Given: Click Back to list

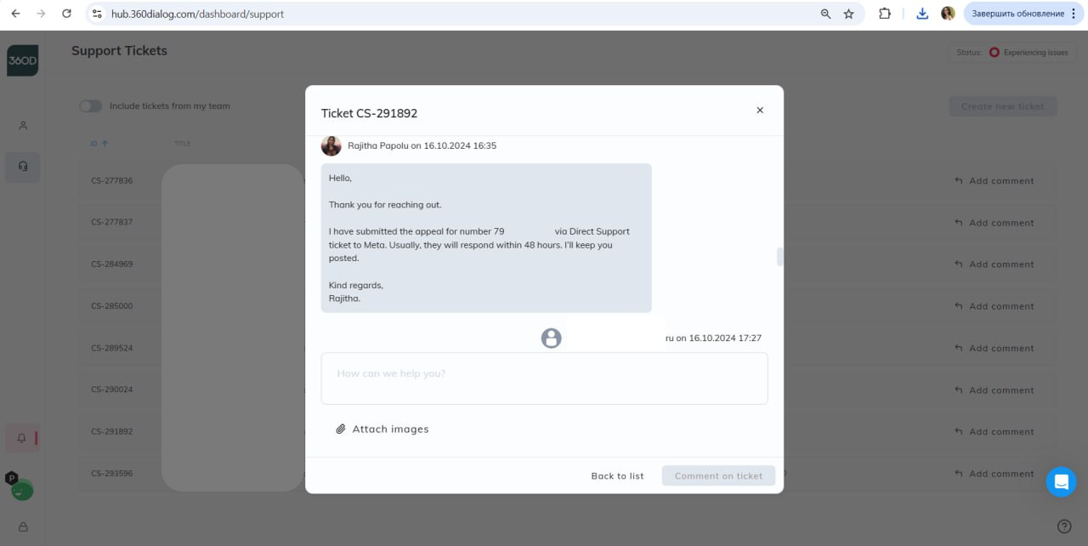Looking at the screenshot, I should [617, 475].
